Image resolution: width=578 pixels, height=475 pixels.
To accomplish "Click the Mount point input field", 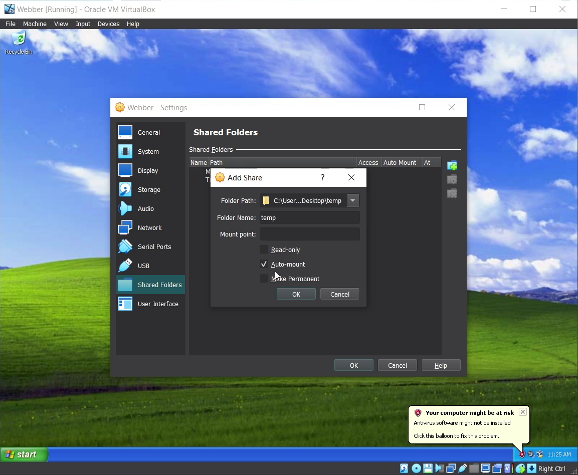I will click(x=309, y=234).
